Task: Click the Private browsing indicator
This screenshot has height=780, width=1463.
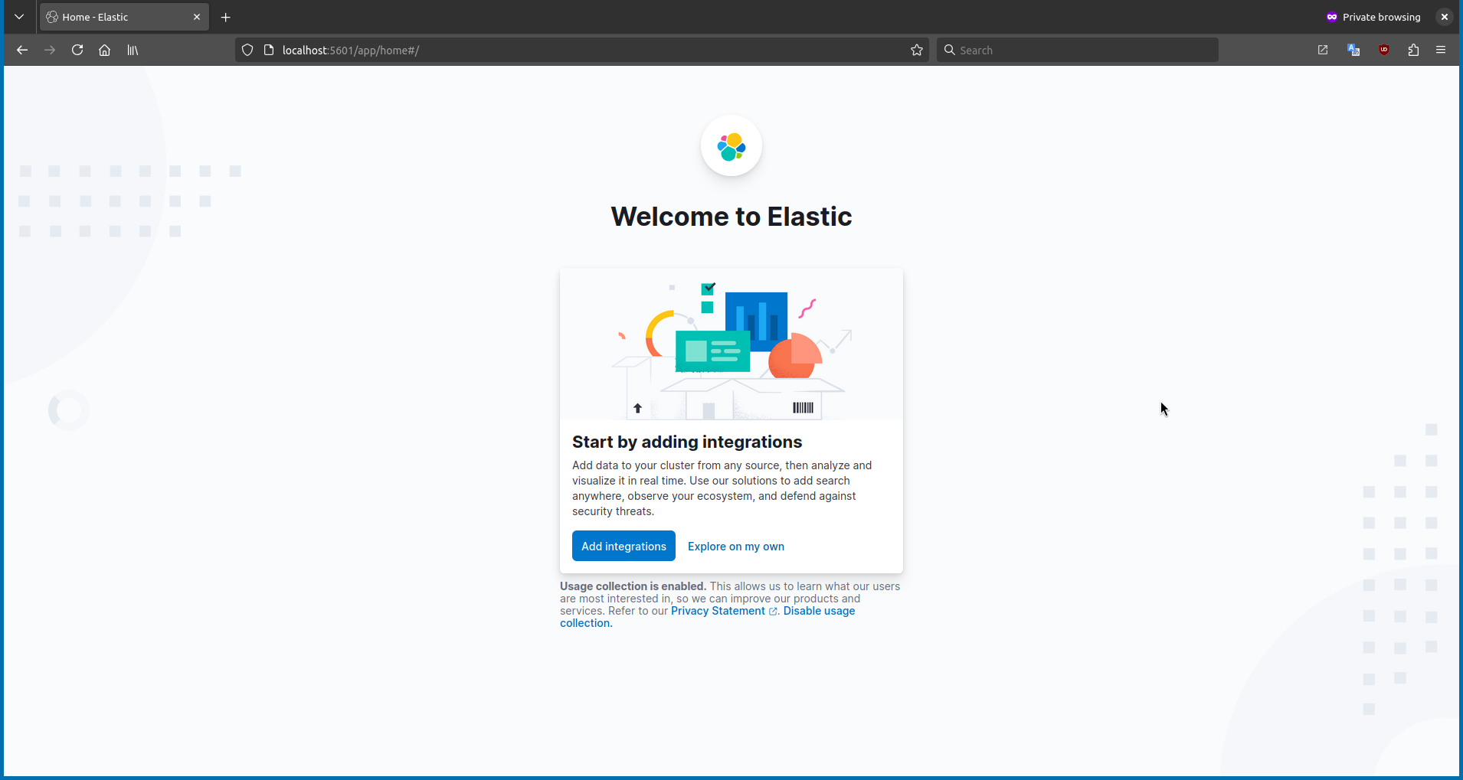Action: 1373,17
